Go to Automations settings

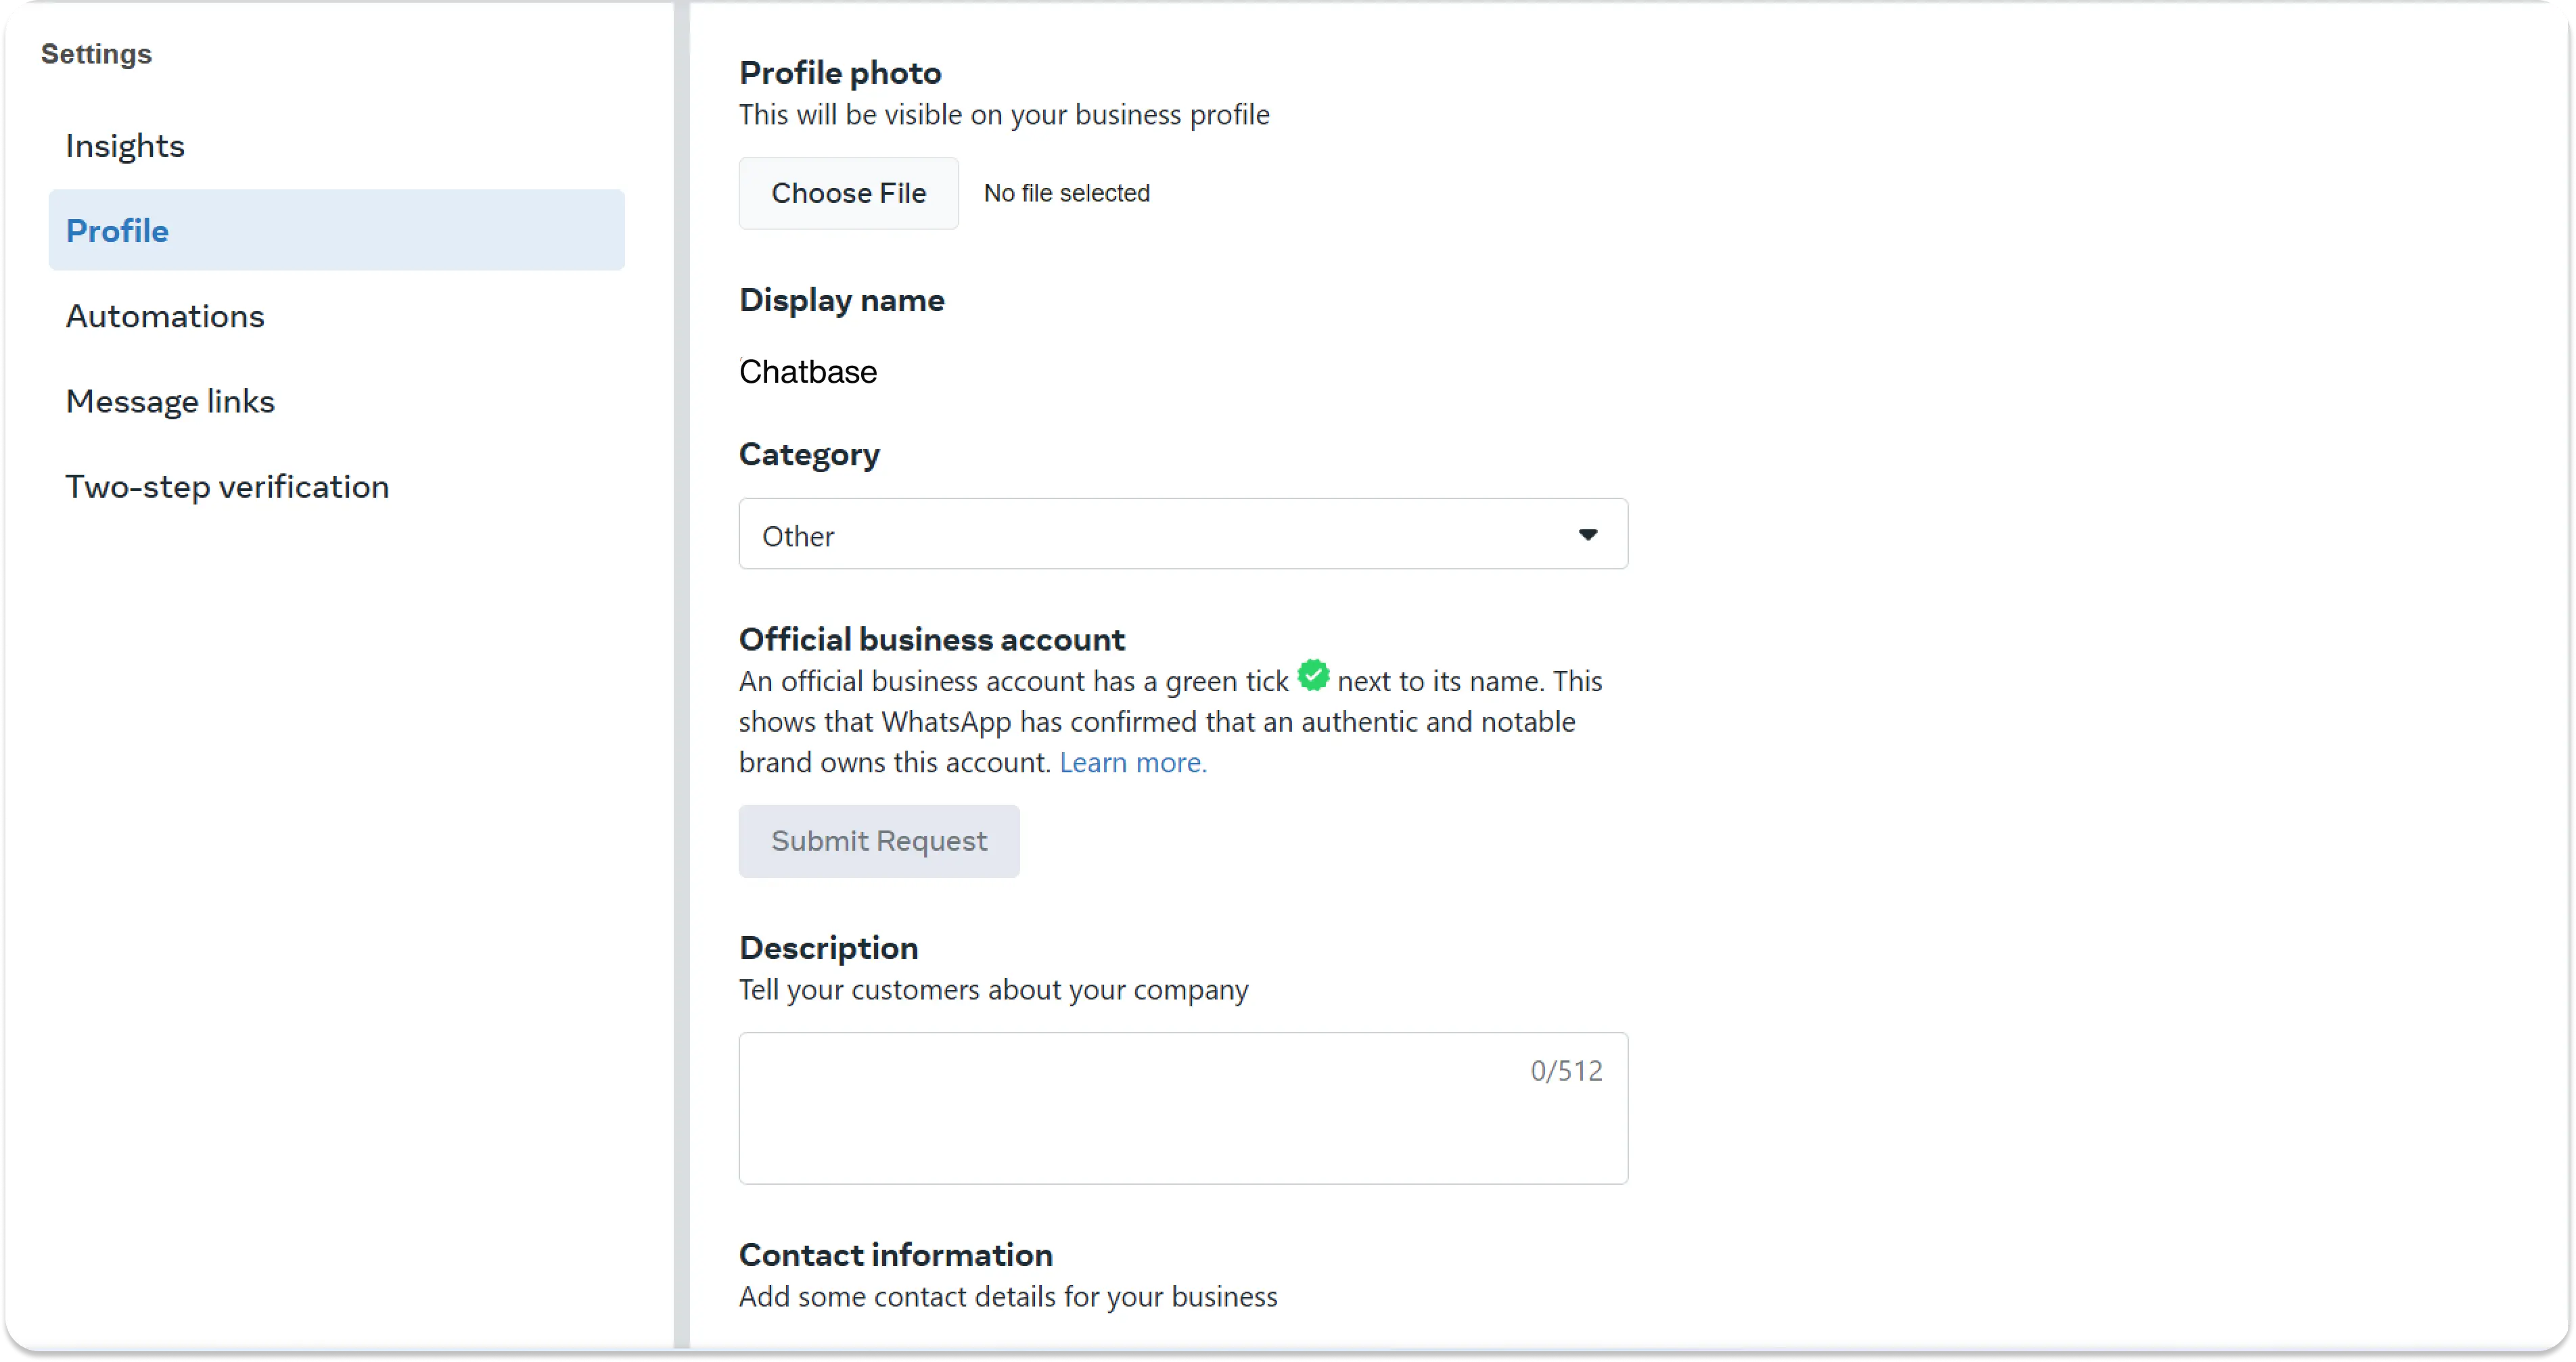[165, 317]
